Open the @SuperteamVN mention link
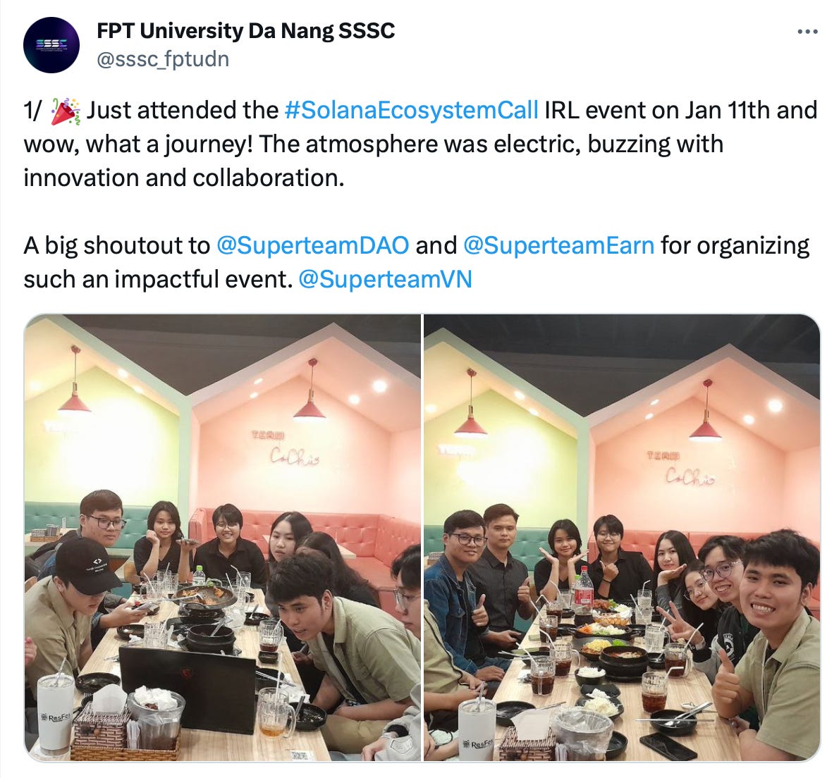 (x=385, y=279)
